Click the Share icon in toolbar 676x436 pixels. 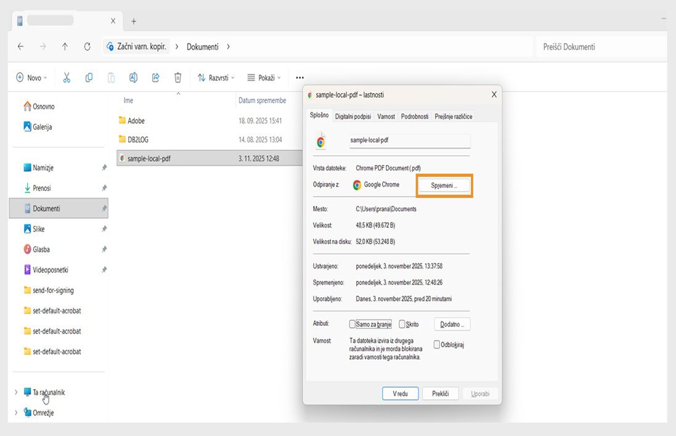(x=156, y=78)
